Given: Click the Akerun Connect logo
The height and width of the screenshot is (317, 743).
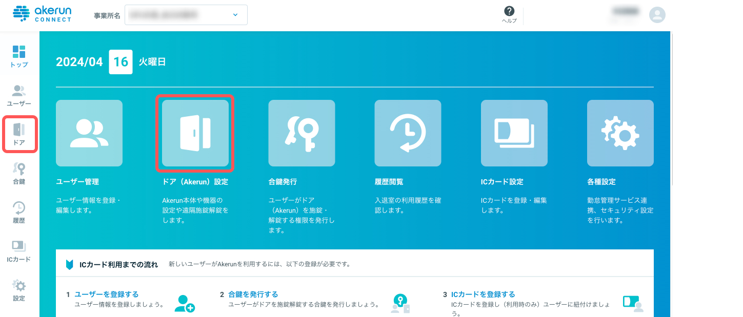Looking at the screenshot, I should [x=42, y=14].
